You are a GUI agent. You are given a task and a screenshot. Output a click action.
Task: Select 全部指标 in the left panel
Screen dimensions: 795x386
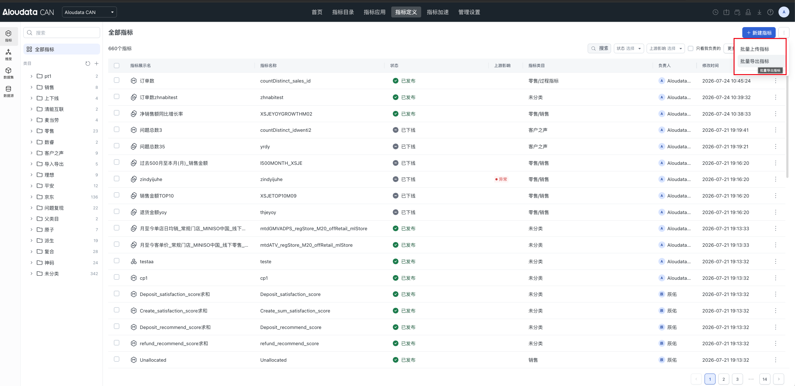(62, 49)
